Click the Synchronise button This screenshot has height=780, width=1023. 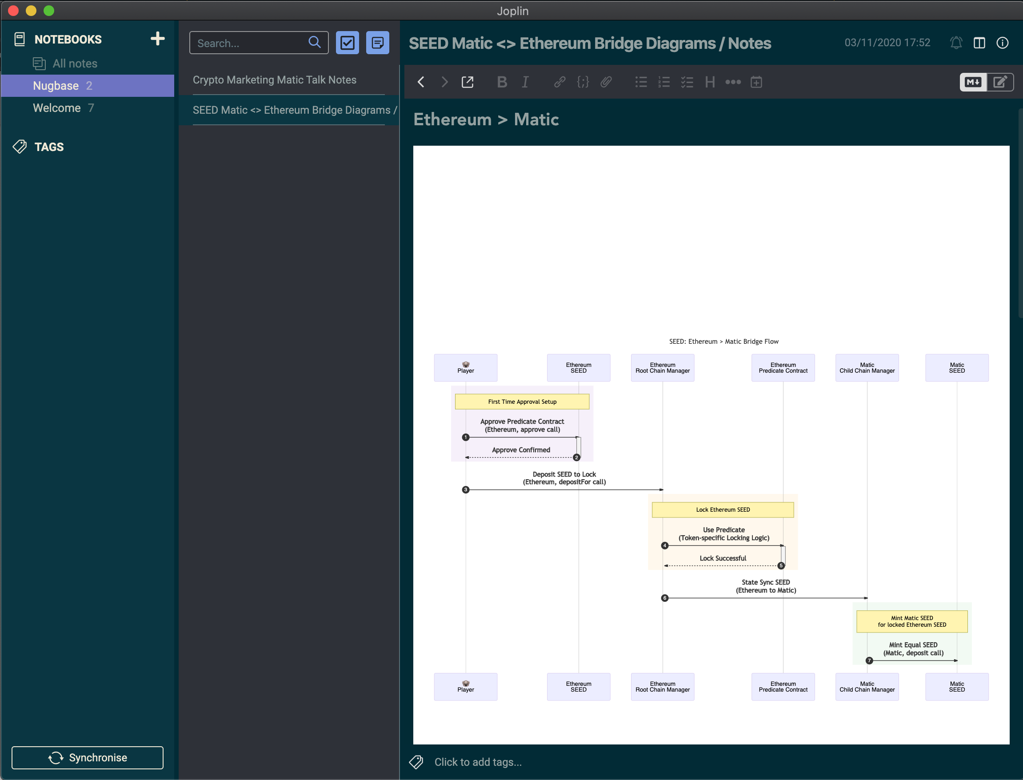click(87, 758)
